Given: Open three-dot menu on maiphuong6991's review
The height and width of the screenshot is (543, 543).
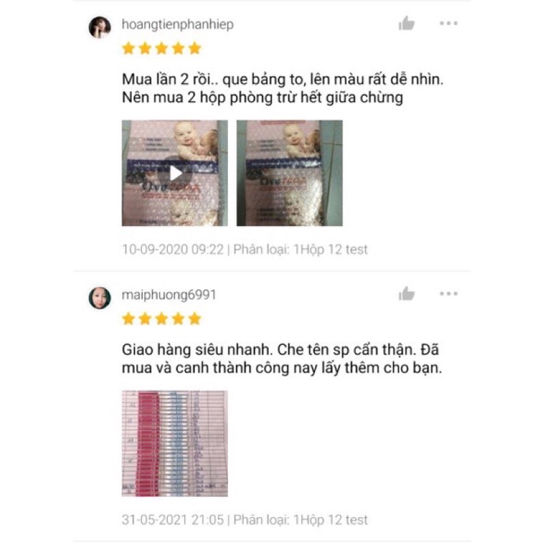Looking at the screenshot, I should point(449,294).
